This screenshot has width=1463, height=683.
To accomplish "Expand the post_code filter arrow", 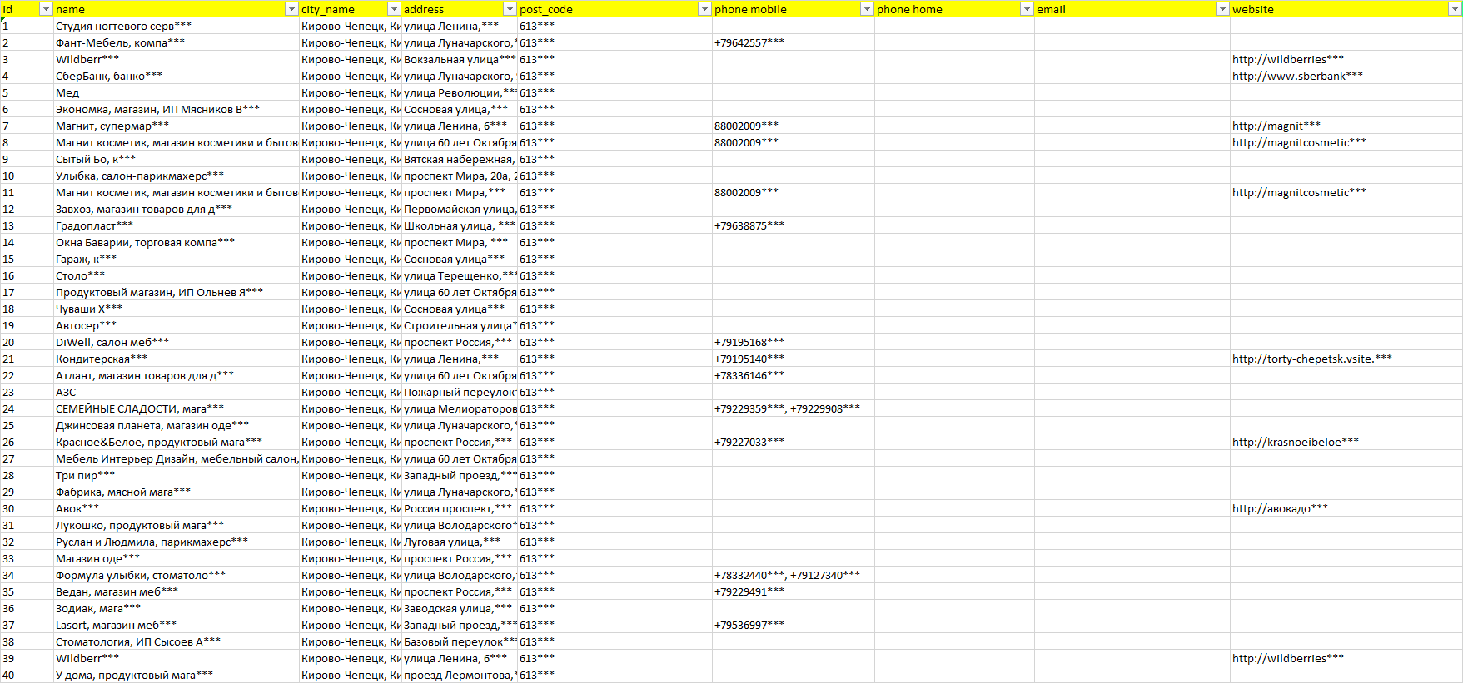I will click(x=704, y=9).
